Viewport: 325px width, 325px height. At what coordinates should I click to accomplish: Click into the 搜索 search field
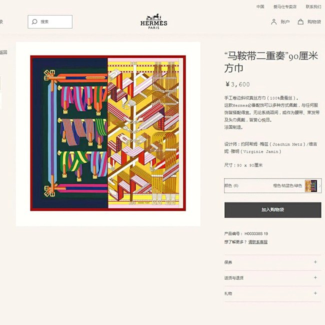coord(50,21)
